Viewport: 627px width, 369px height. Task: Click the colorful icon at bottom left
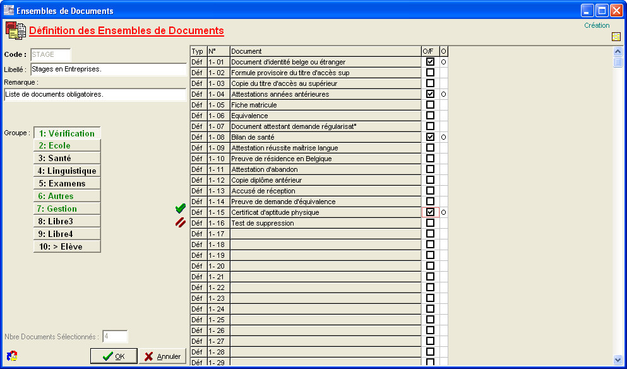click(x=12, y=356)
